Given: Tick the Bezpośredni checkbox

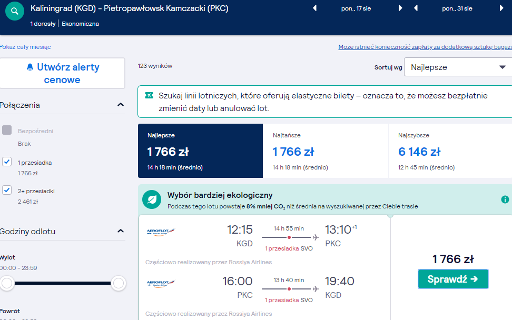Looking at the screenshot, I should (7, 130).
